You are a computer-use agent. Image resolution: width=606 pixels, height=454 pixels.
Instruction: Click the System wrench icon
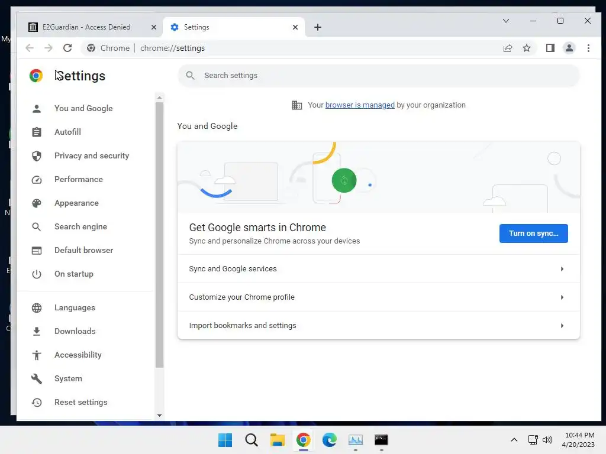coord(37,379)
